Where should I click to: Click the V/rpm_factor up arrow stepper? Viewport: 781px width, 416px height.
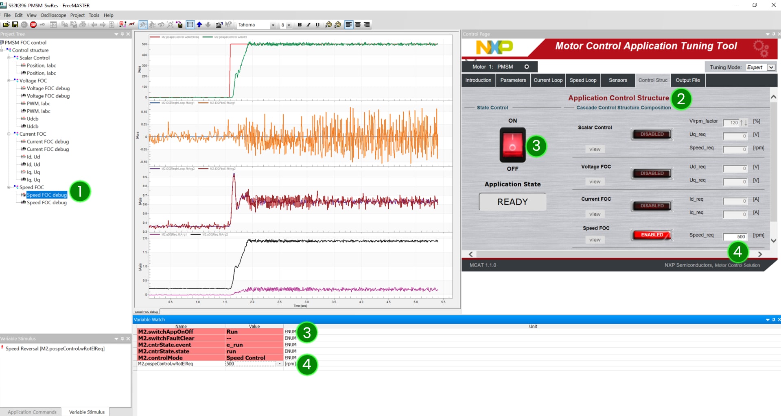(x=741, y=123)
